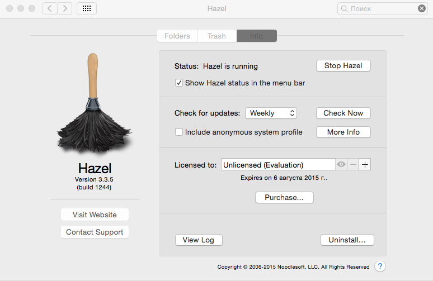The height and width of the screenshot is (281, 433).
Task: Click the Hazel feather duster logo
Action: 94,103
